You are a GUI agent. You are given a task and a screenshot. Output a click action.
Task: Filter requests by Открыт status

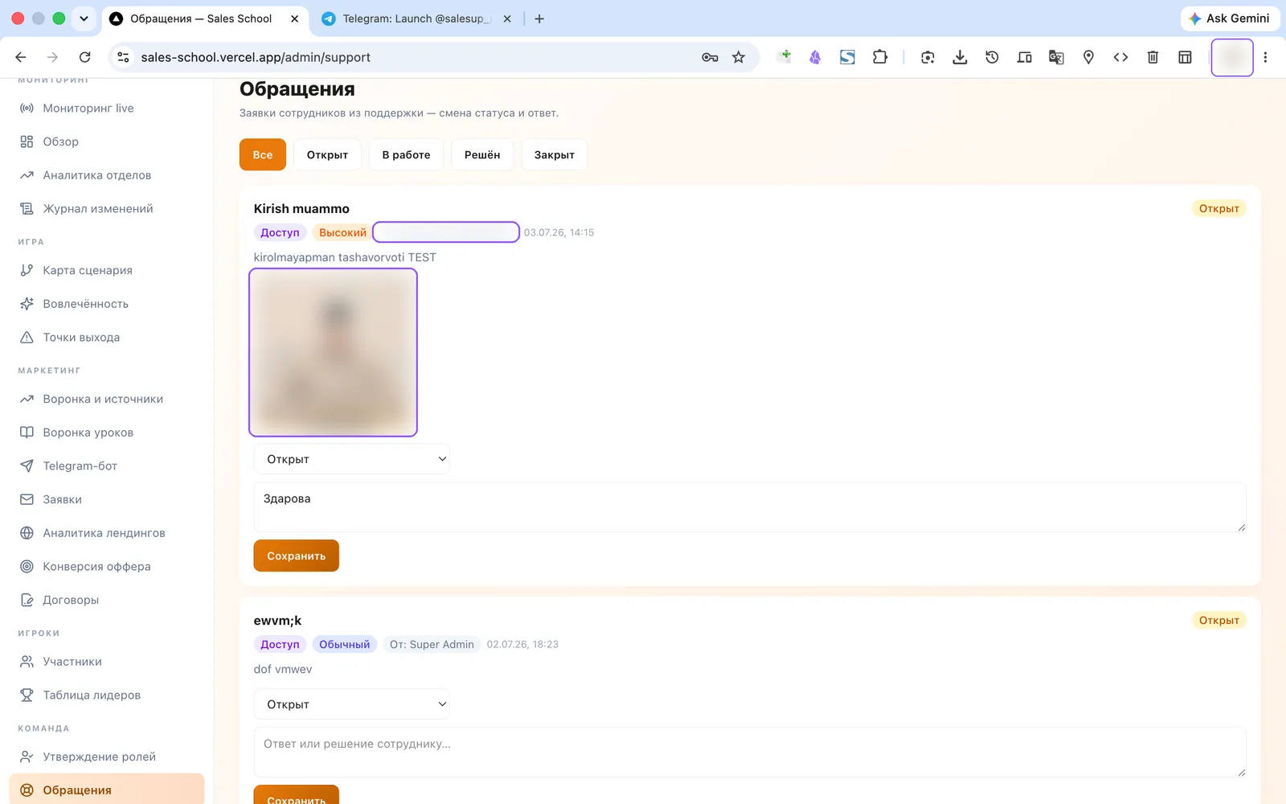pyautogui.click(x=327, y=155)
